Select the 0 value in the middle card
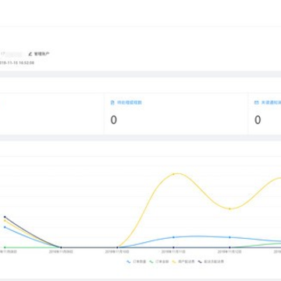The height and width of the screenshot is (281, 281). [114, 120]
